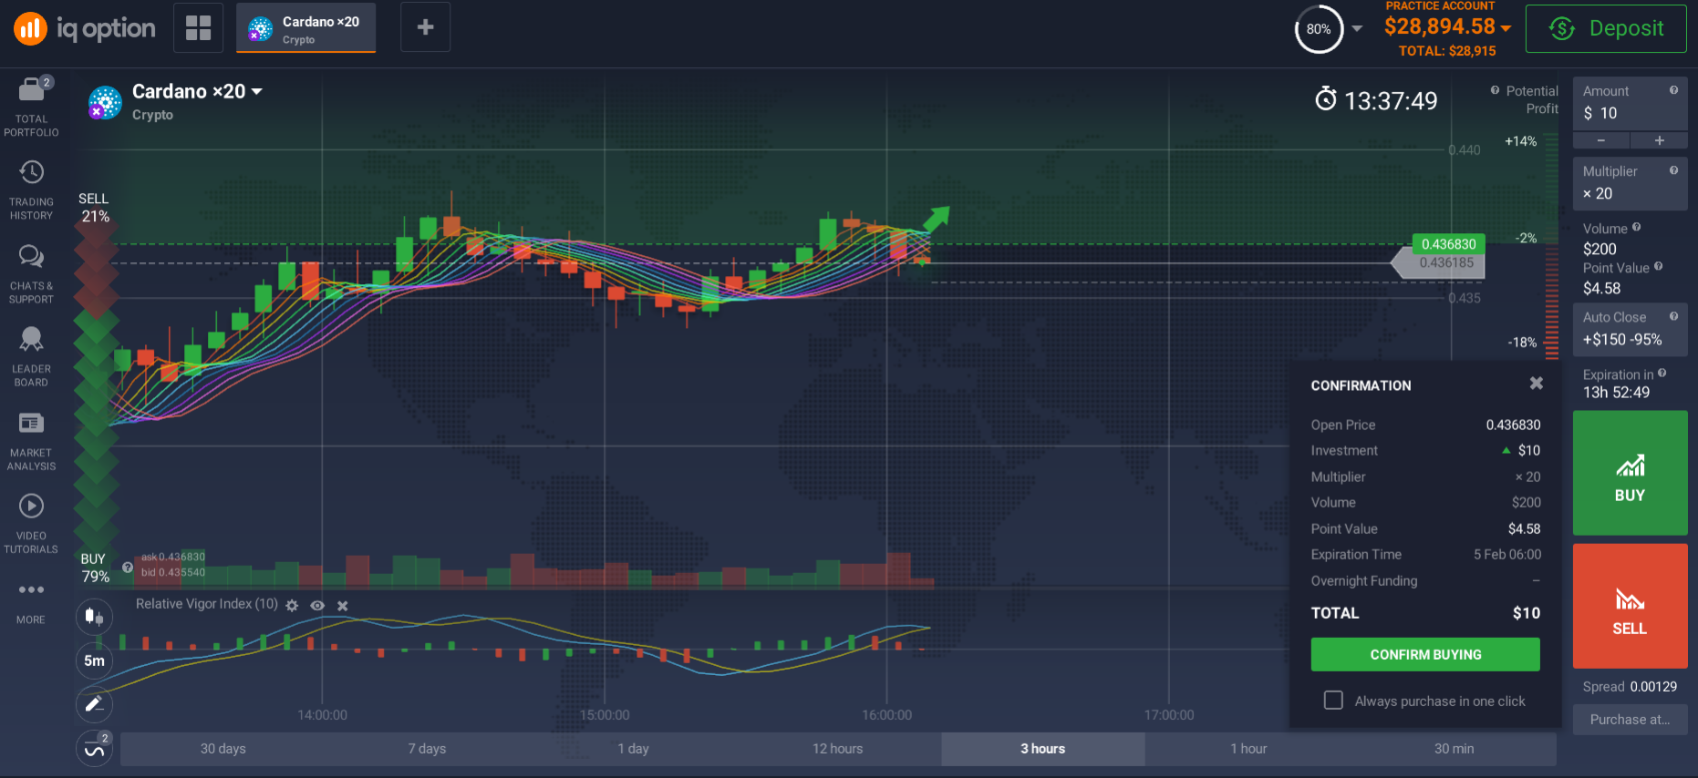This screenshot has height=778, width=1698.
Task: Remove Relative Vigor Index indicator
Action: click(343, 606)
